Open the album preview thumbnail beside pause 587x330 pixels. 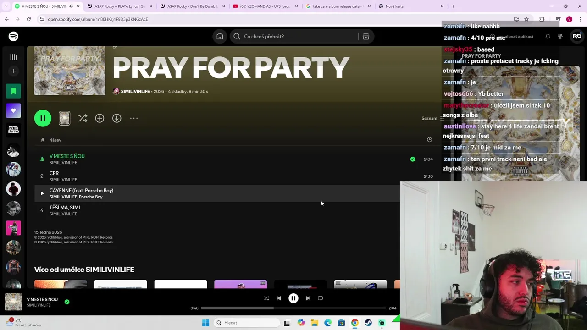pos(65,118)
